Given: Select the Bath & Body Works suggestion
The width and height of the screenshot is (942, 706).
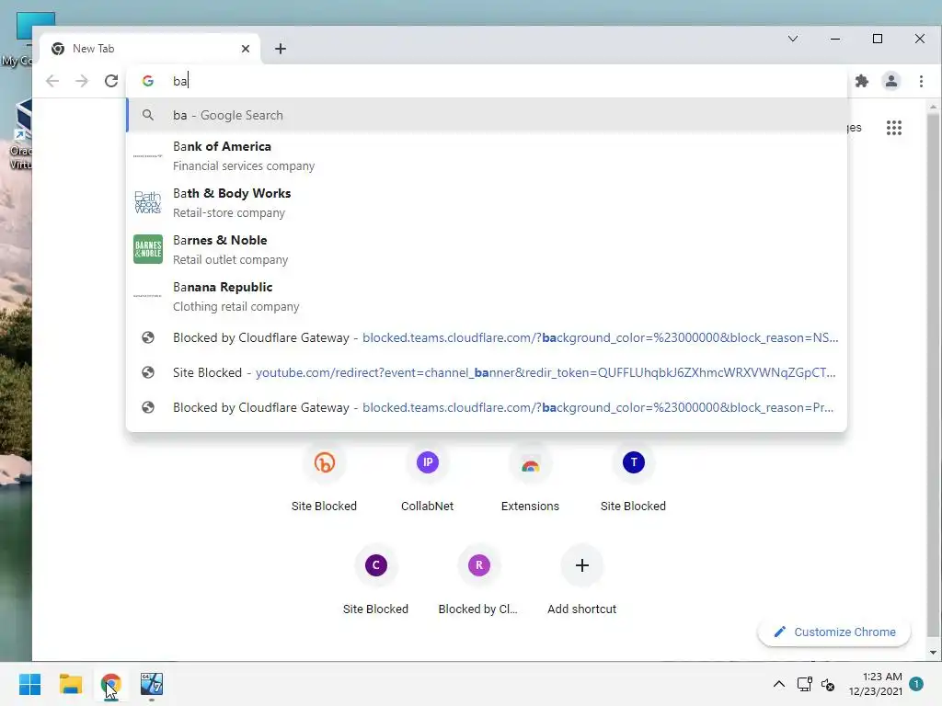Looking at the screenshot, I should click(x=487, y=203).
